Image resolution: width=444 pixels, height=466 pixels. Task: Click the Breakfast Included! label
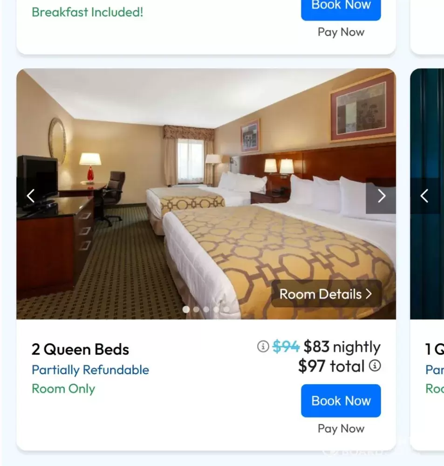coord(88,12)
